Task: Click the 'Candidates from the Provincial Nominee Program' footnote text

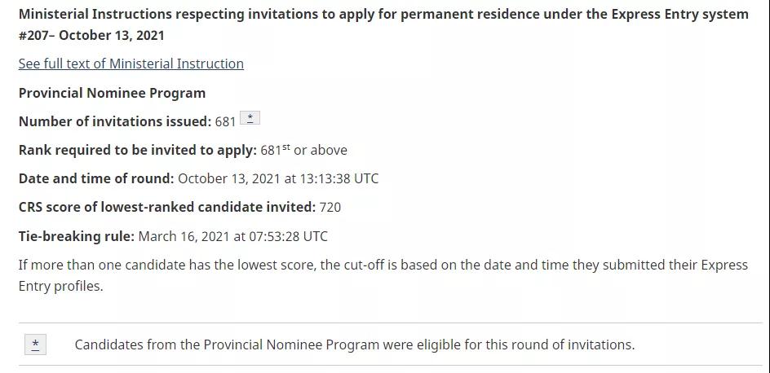Action: (x=355, y=344)
